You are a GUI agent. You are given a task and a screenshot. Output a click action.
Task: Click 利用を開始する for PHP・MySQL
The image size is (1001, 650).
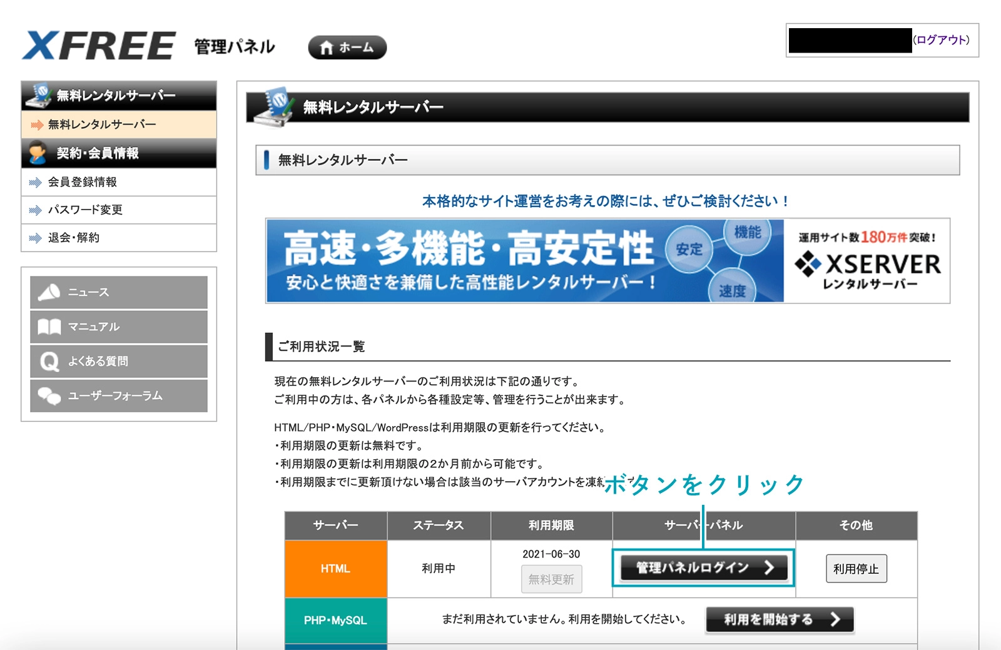780,620
